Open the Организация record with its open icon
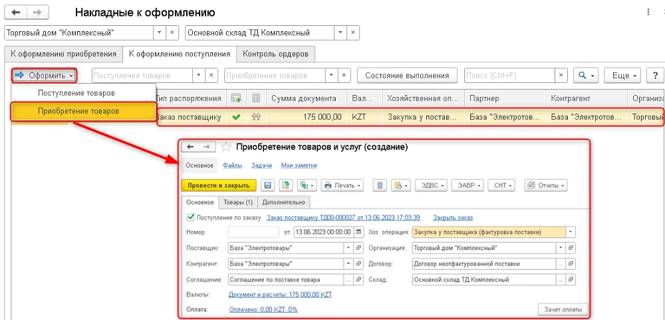 coord(571,248)
